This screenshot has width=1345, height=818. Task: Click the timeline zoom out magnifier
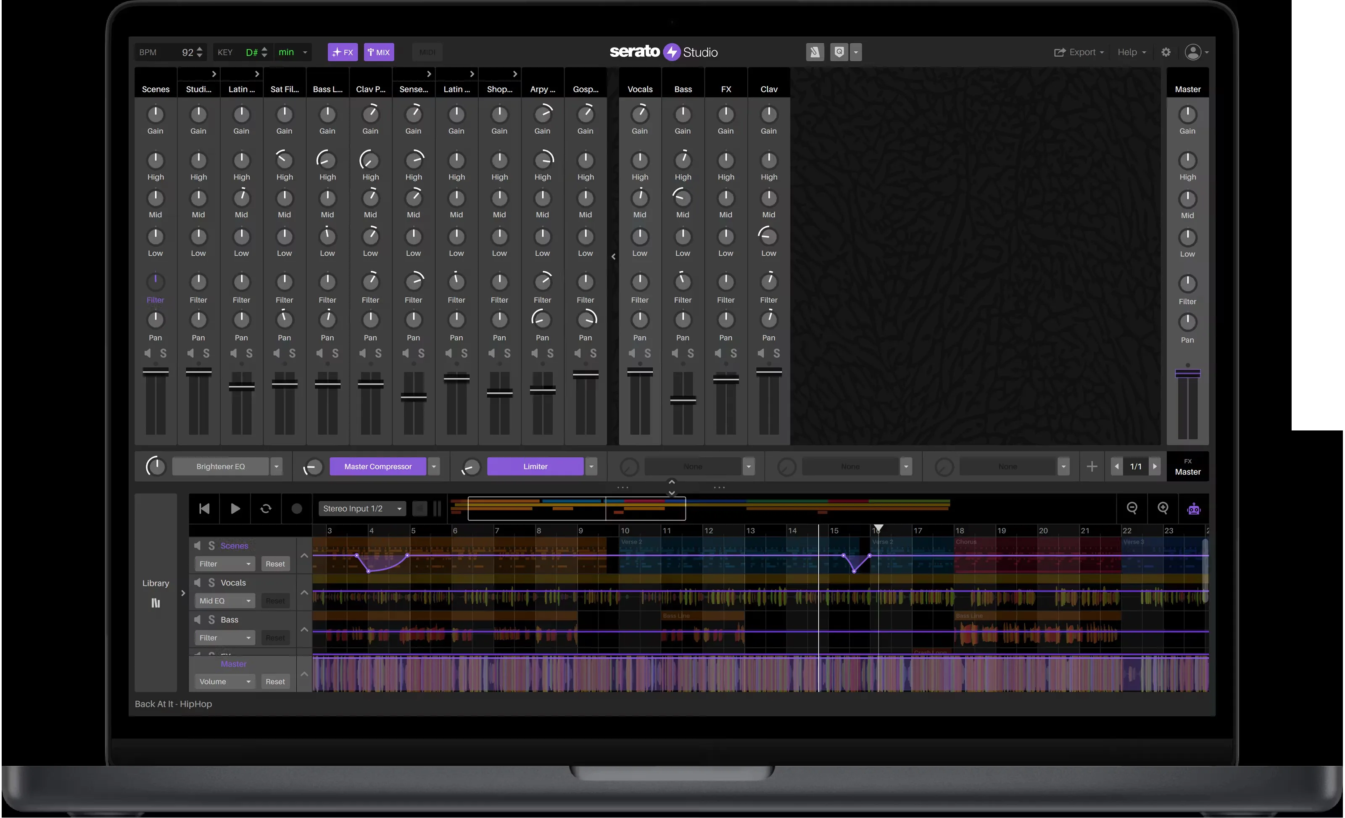coord(1133,509)
